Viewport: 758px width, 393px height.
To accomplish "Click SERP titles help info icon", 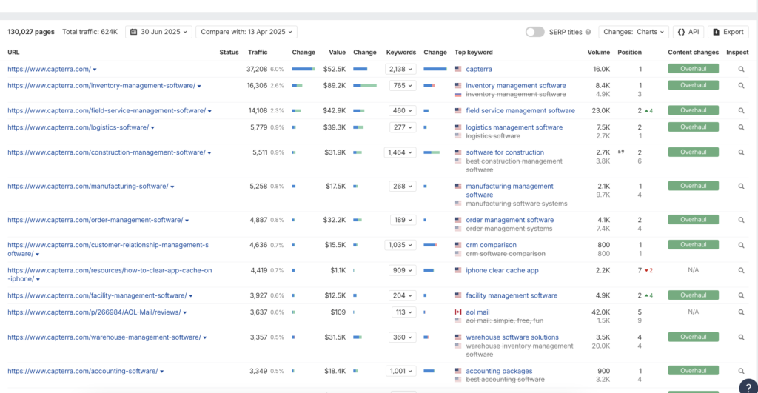I will pos(588,32).
